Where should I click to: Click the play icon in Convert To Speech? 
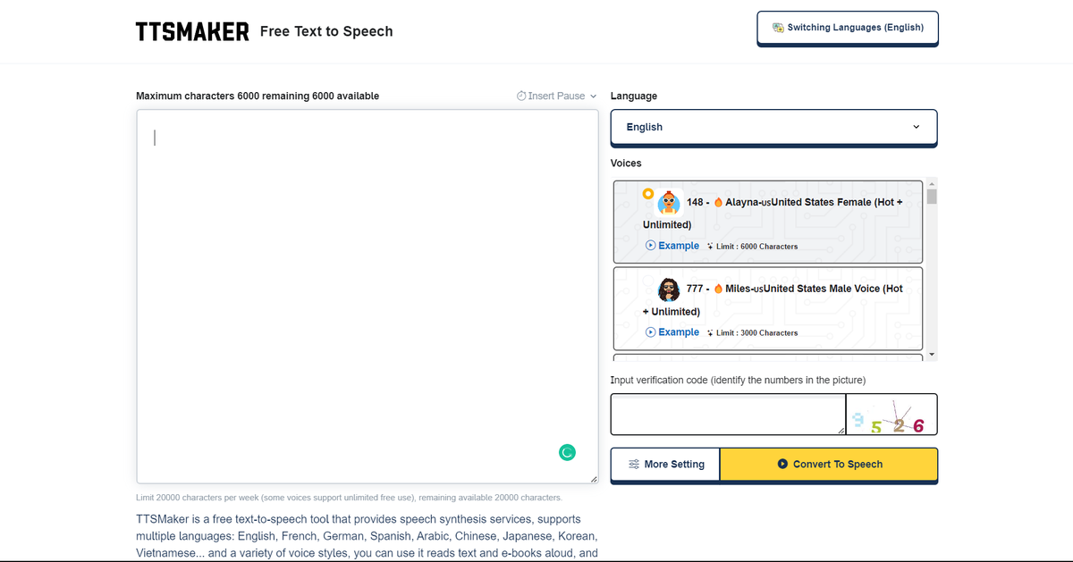[782, 465]
